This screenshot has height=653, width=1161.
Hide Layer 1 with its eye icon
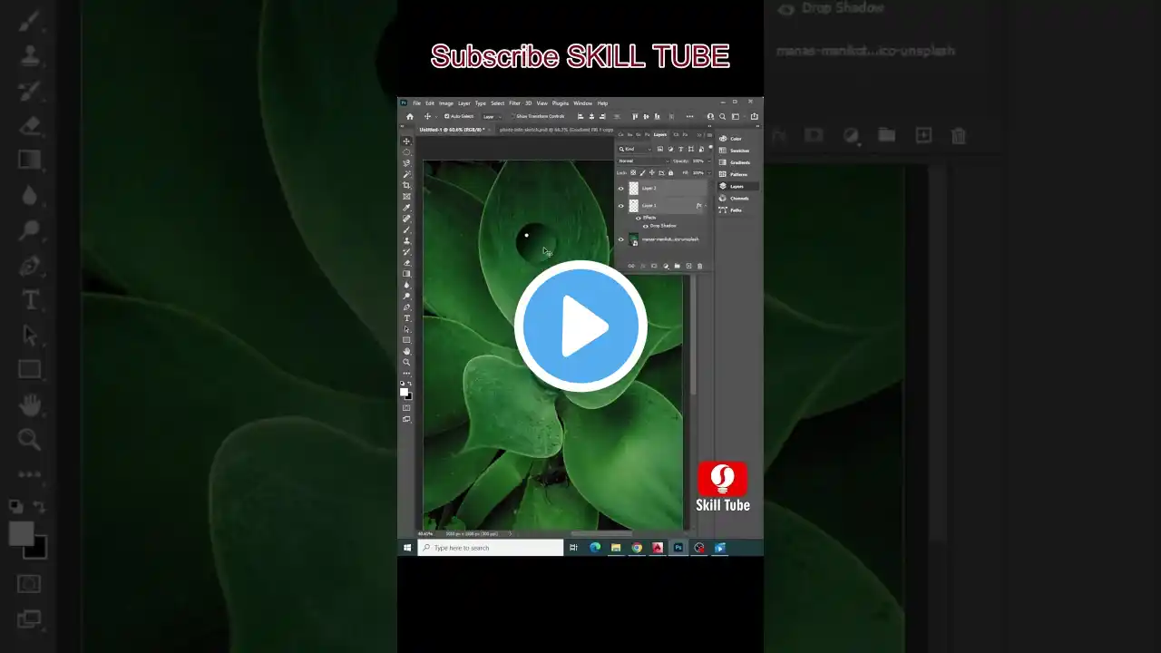point(621,206)
